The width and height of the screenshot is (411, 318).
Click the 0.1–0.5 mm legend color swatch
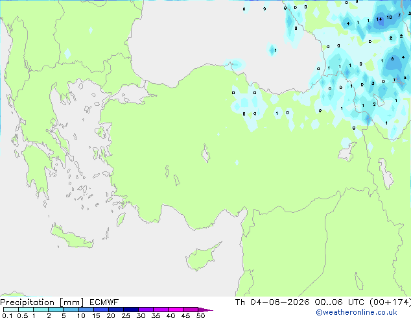pos(11,310)
